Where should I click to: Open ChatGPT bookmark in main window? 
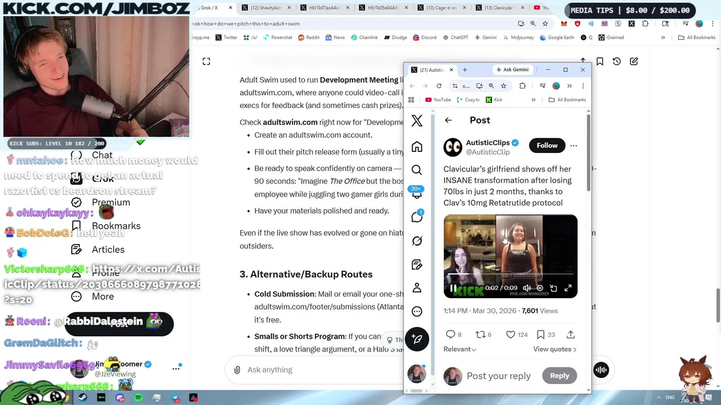tap(455, 38)
